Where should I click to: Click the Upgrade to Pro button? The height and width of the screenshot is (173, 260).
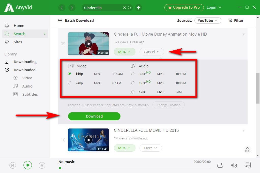pyautogui.click(x=184, y=7)
